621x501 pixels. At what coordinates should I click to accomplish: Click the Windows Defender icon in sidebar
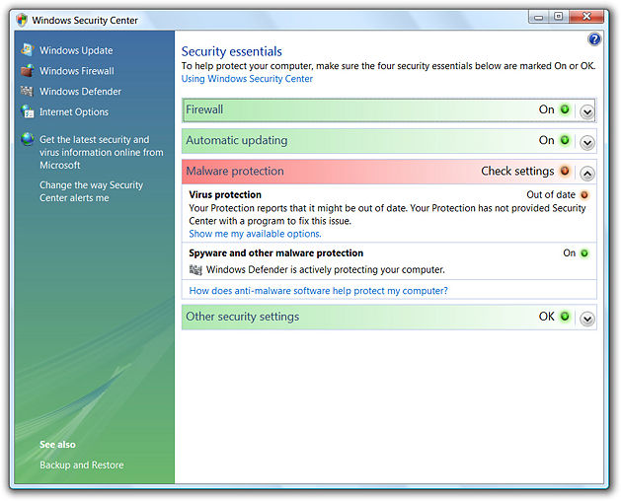28,92
